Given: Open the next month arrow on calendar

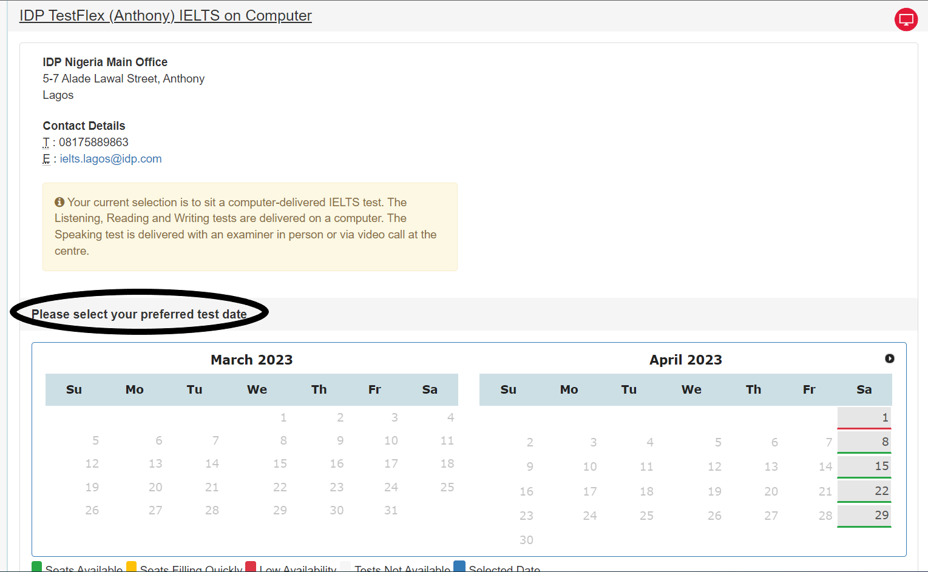Looking at the screenshot, I should pyautogui.click(x=890, y=358).
